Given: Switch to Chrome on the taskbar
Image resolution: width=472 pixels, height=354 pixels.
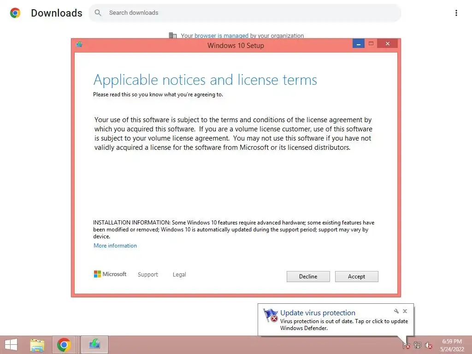Looking at the screenshot, I should pos(64,345).
